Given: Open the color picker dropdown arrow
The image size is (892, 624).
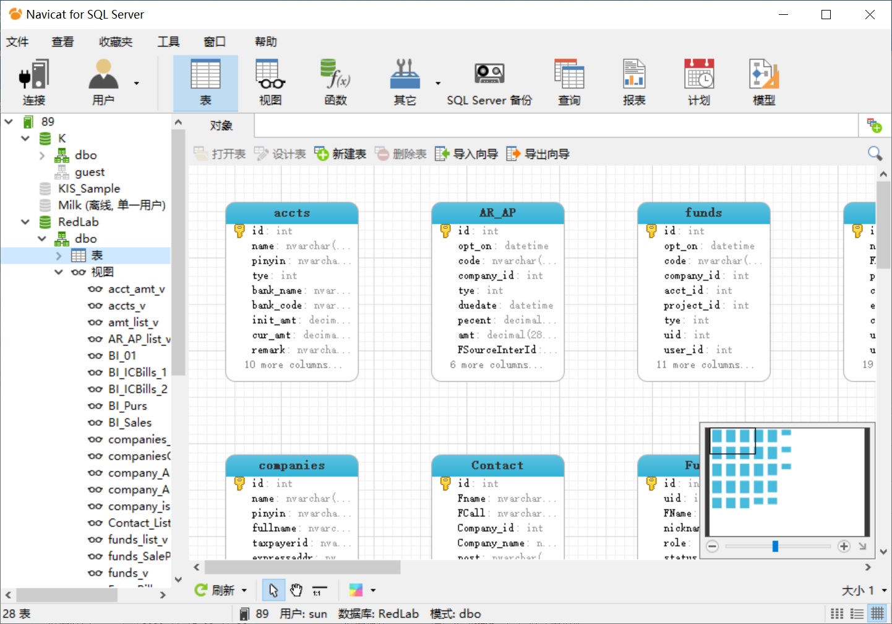Looking at the screenshot, I should [373, 591].
